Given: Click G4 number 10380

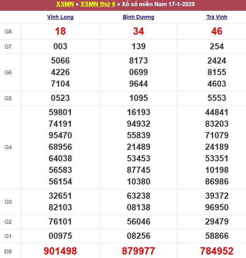Looking at the screenshot, I should click(x=138, y=181).
